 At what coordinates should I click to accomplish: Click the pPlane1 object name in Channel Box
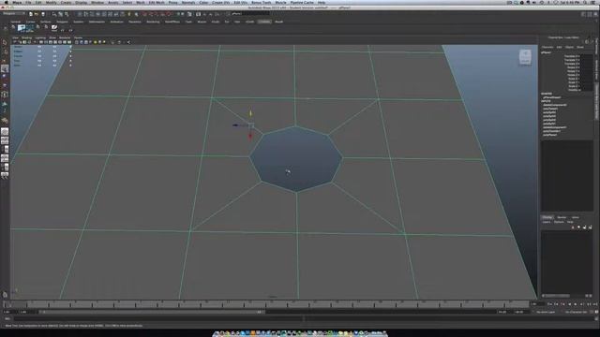tap(547, 52)
